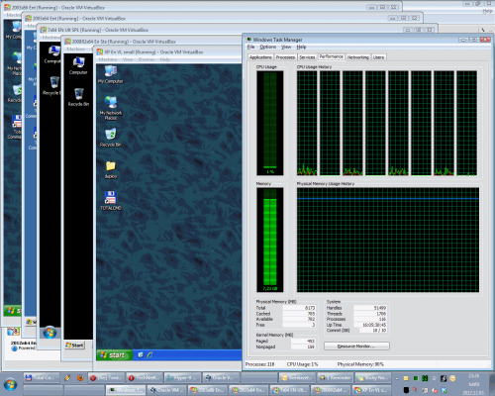This screenshot has height=396, width=495.
Task: Switch to Sticky Notes taskbar button
Action: coord(372,378)
